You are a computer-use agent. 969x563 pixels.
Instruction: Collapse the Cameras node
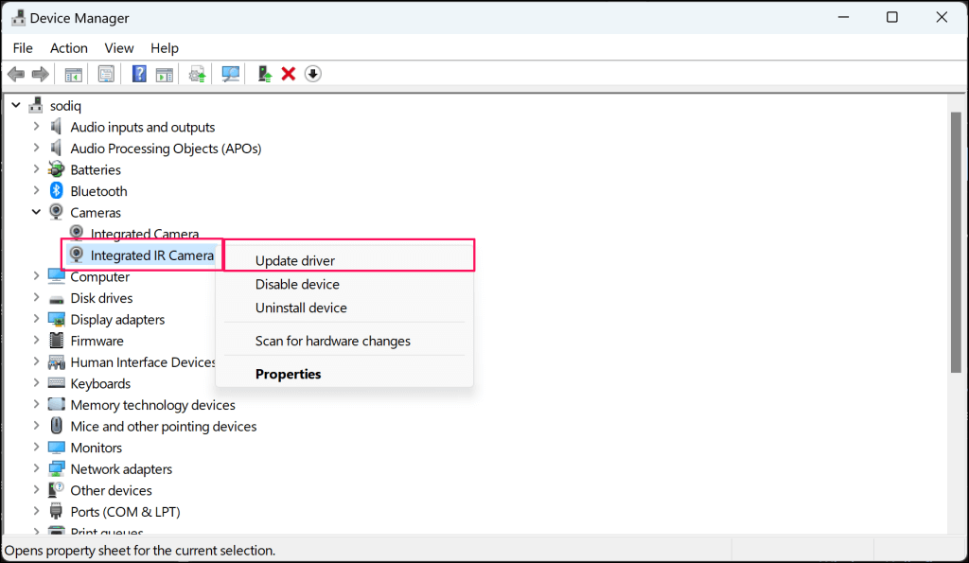tap(36, 212)
